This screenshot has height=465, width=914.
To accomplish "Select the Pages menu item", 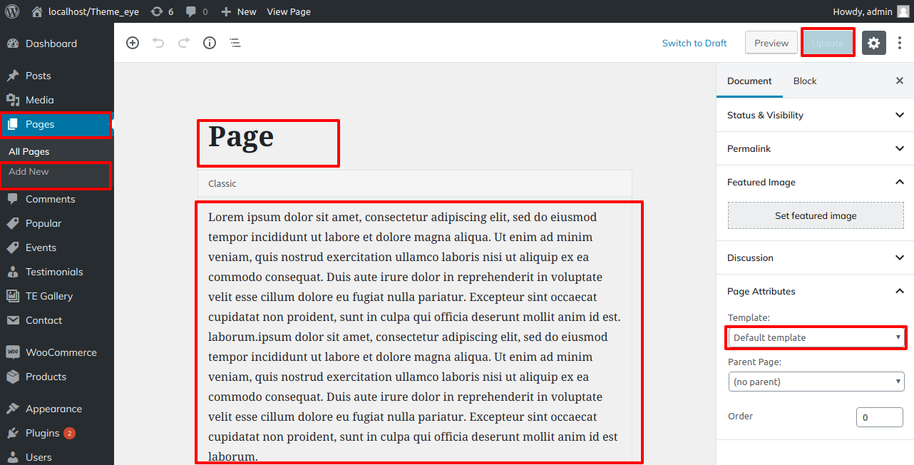I will (57, 124).
